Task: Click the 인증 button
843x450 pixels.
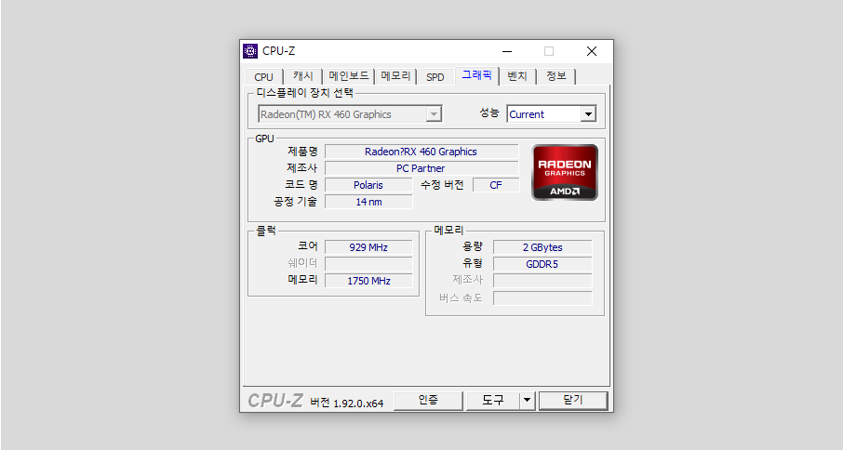Action: coord(428,401)
